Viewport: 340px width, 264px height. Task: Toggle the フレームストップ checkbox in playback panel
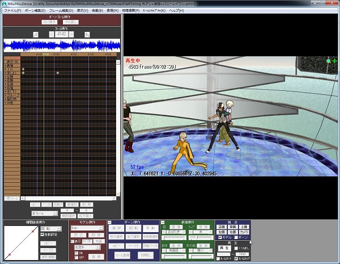click(236, 259)
